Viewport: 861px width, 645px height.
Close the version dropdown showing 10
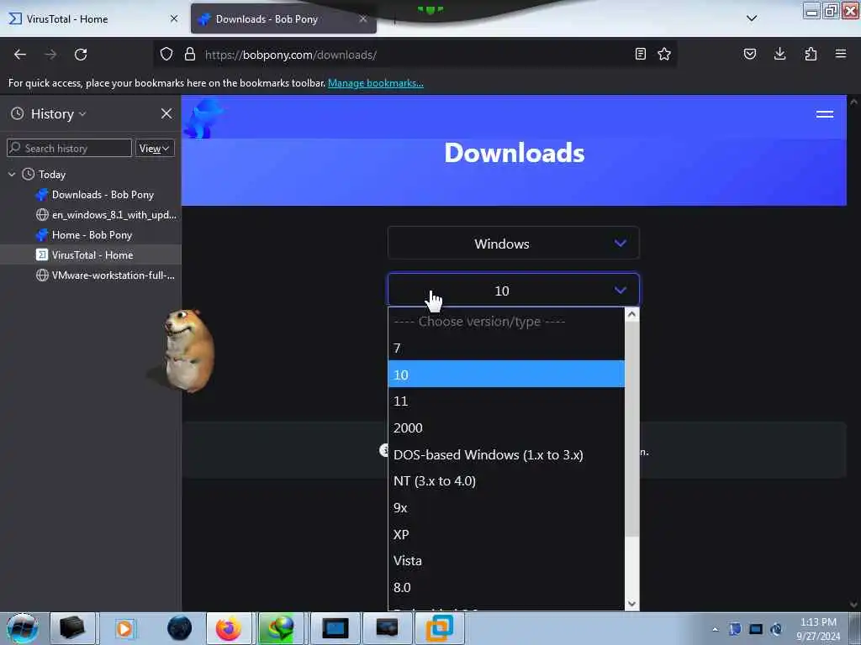[514, 290]
